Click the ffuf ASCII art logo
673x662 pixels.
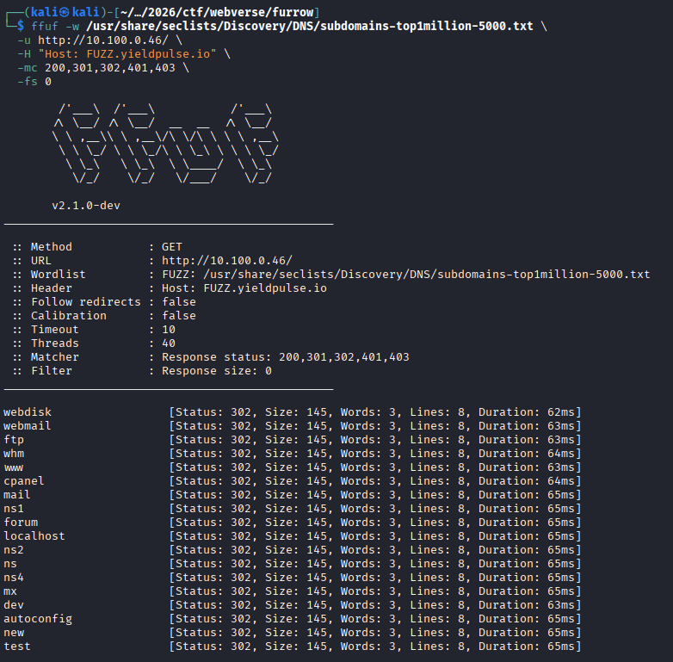tap(165, 143)
